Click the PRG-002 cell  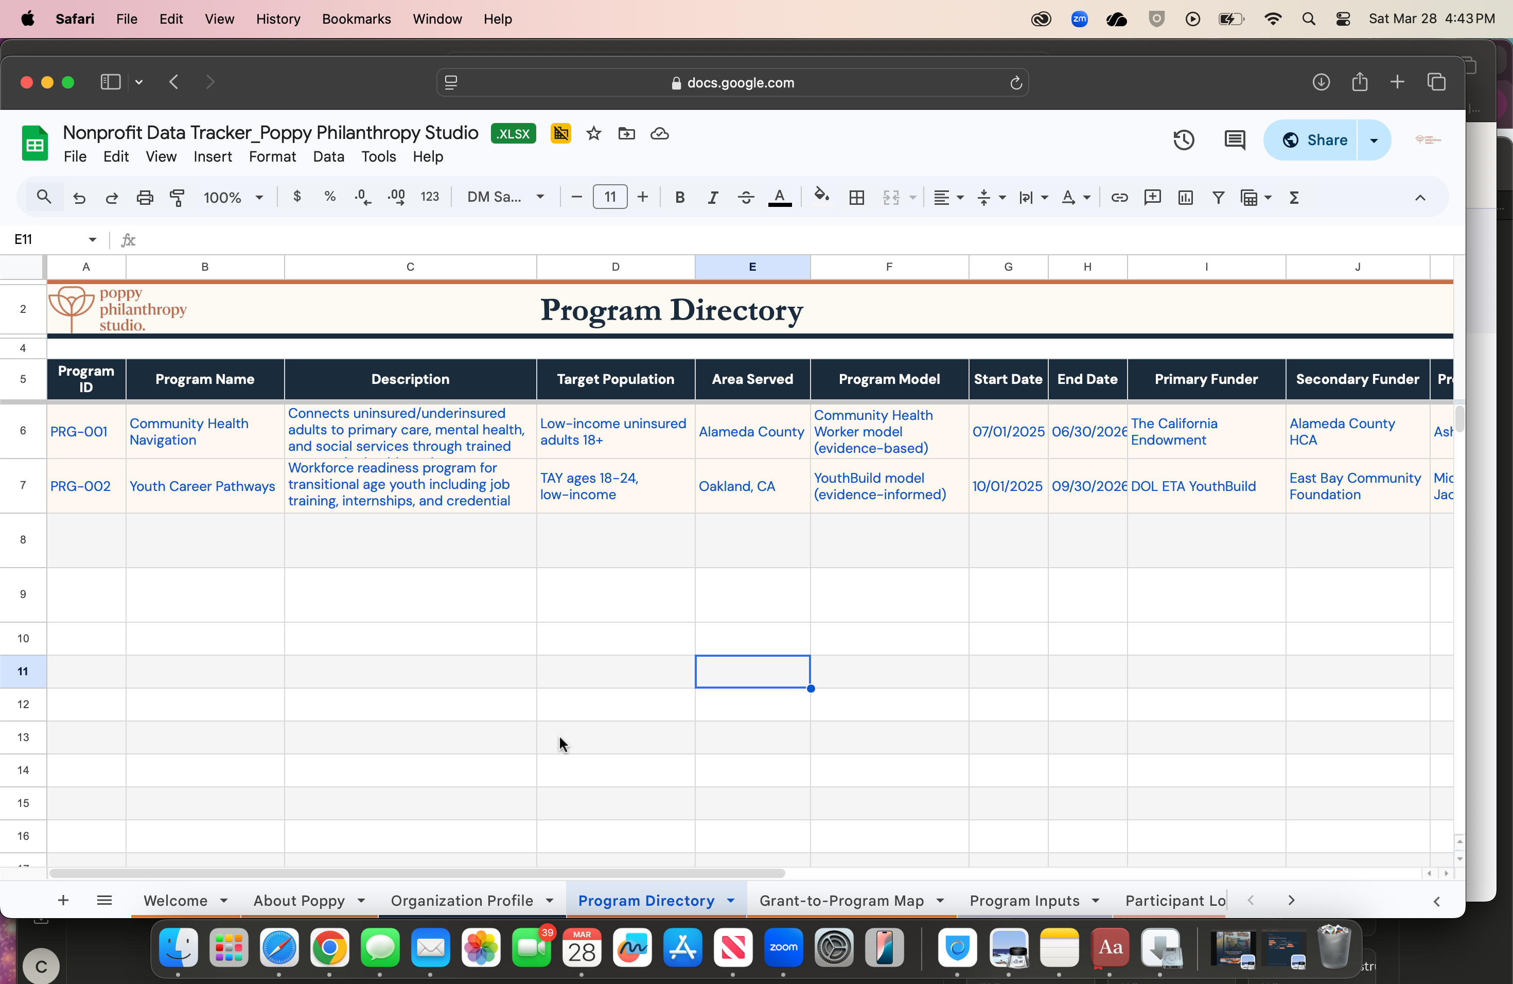pyautogui.click(x=86, y=486)
